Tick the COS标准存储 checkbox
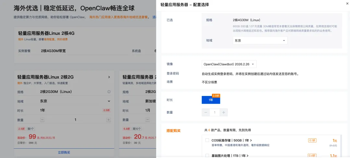350x158 pixels. click(207, 140)
